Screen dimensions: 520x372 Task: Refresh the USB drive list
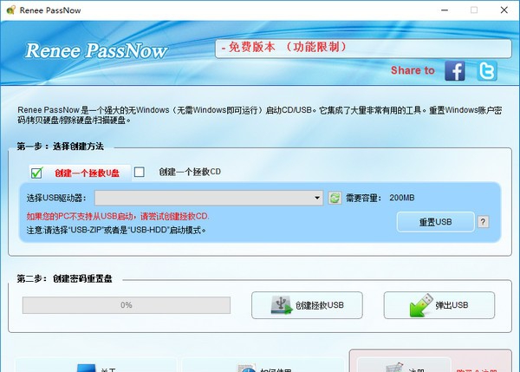pos(335,198)
